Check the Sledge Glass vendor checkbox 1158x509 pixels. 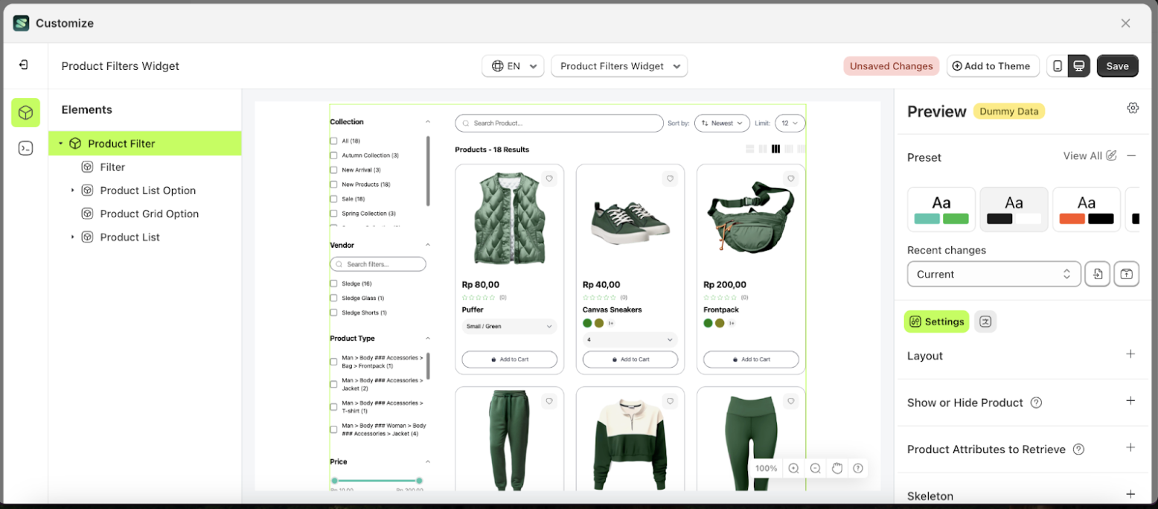334,298
